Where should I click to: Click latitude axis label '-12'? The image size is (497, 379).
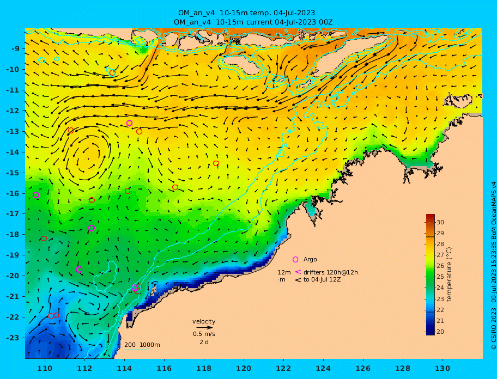click(x=13, y=111)
